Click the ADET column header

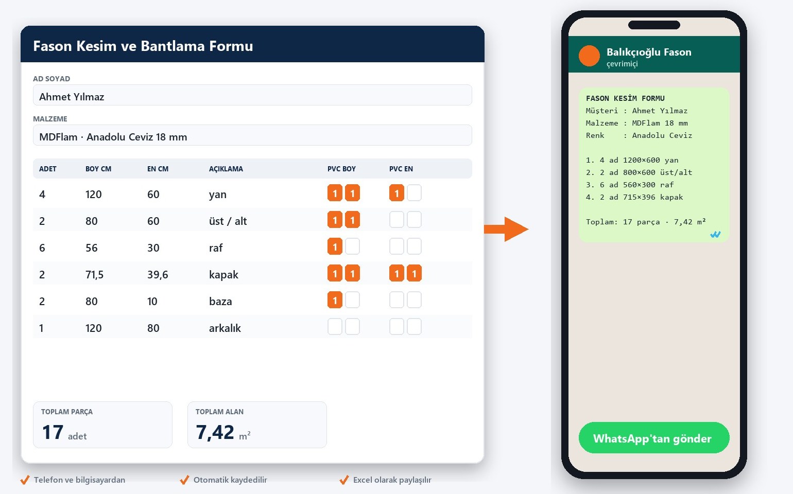[x=48, y=169]
